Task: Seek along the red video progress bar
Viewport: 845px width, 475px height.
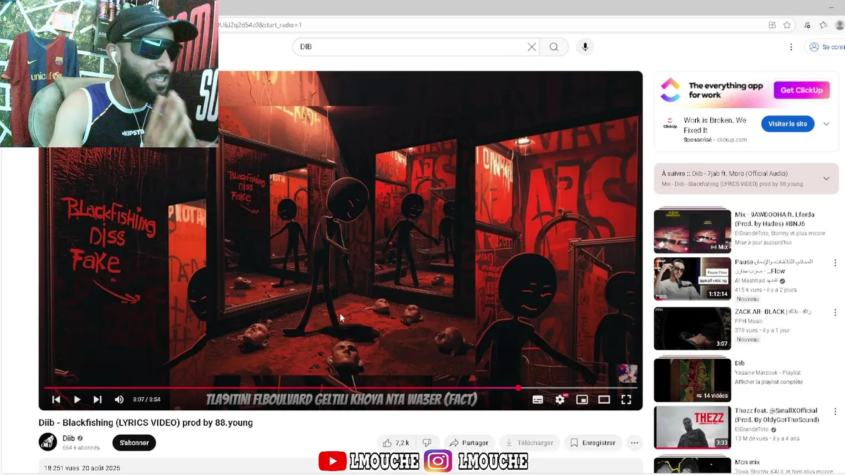Action: click(341, 388)
